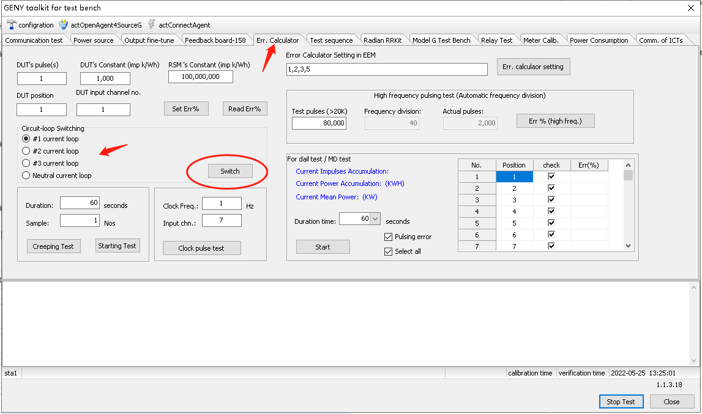Switch to Power source tab
Image resolution: width=702 pixels, height=414 pixels.
click(94, 40)
